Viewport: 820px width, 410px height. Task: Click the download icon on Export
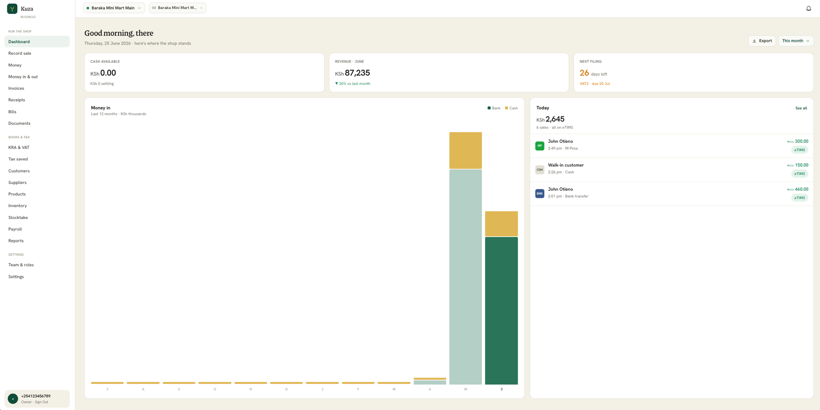coord(754,41)
